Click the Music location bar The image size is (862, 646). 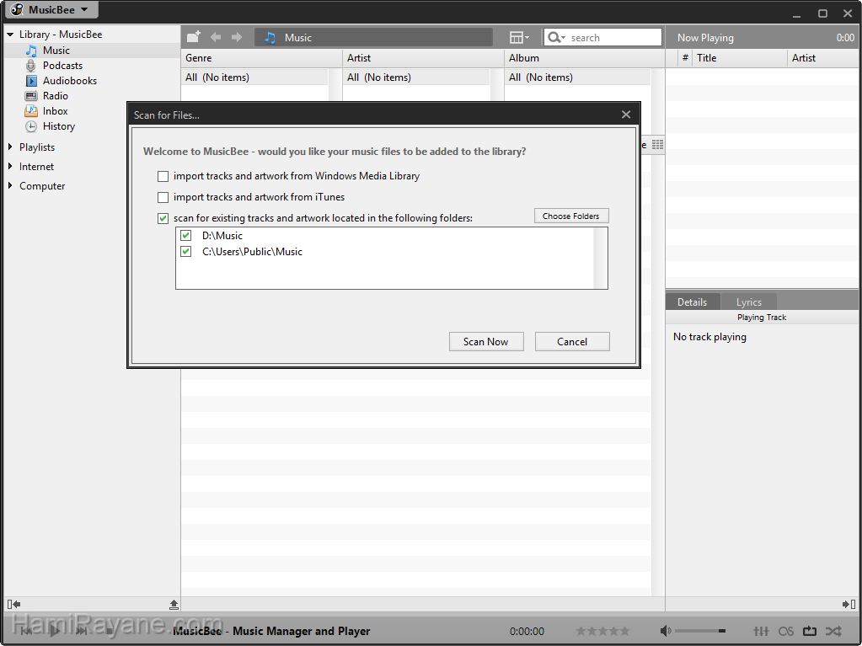(x=374, y=37)
